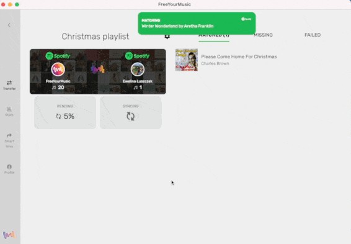
Task: Click the source track count 20
Action: point(61,88)
